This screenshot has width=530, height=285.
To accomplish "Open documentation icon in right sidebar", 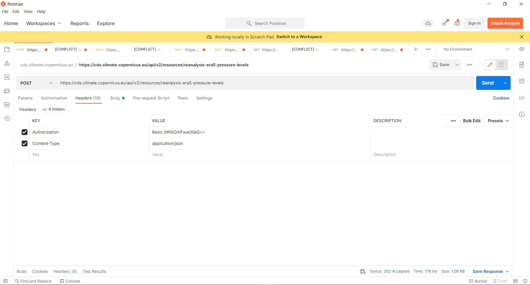I will click(522, 65).
